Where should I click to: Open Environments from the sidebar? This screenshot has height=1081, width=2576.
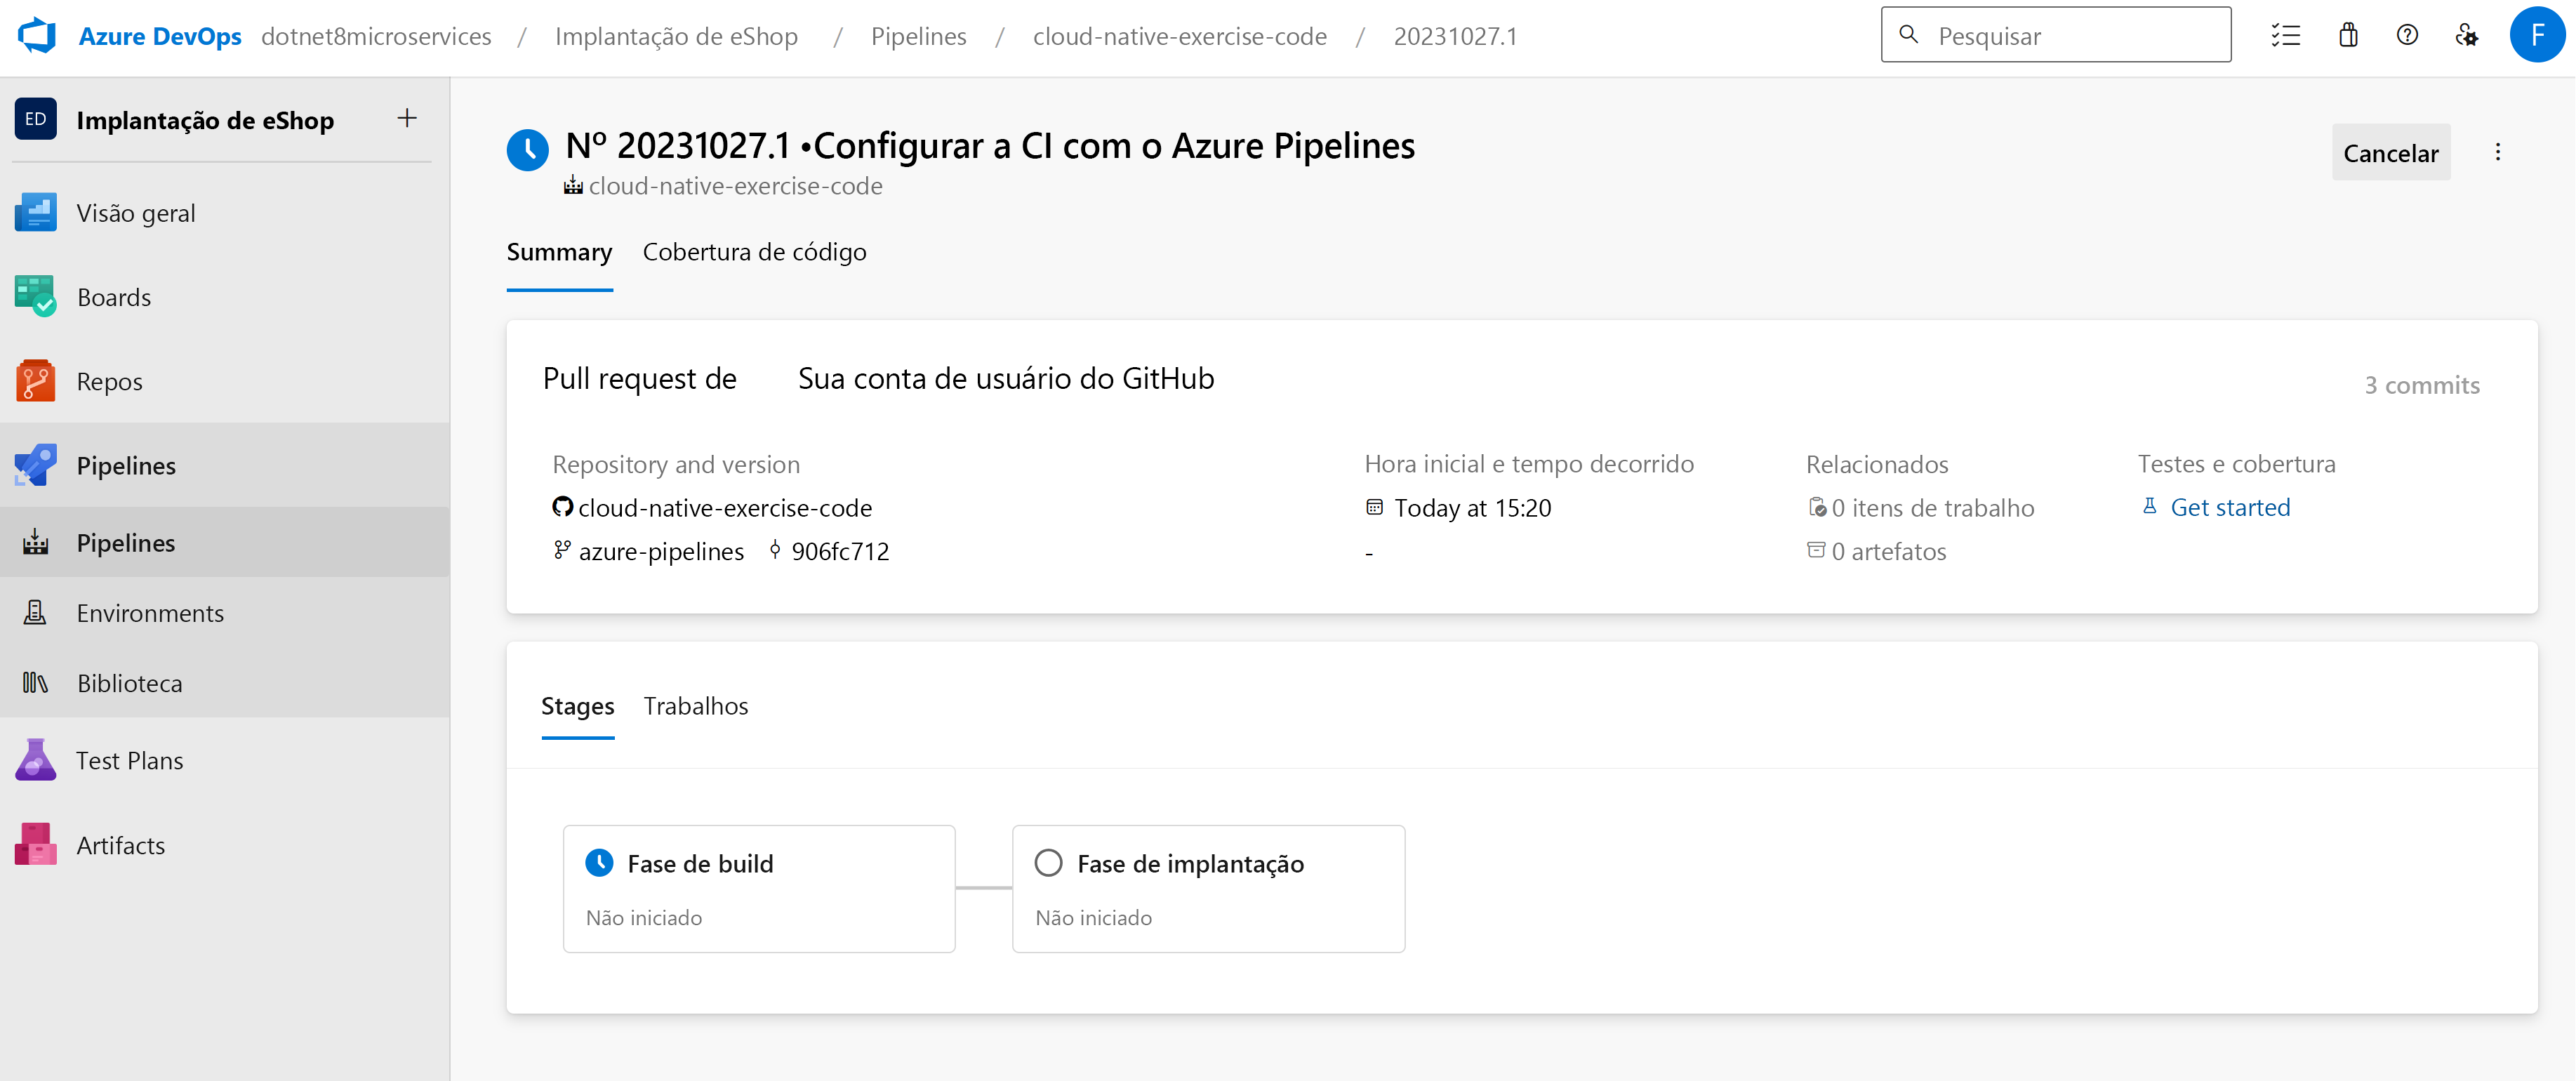(x=150, y=612)
